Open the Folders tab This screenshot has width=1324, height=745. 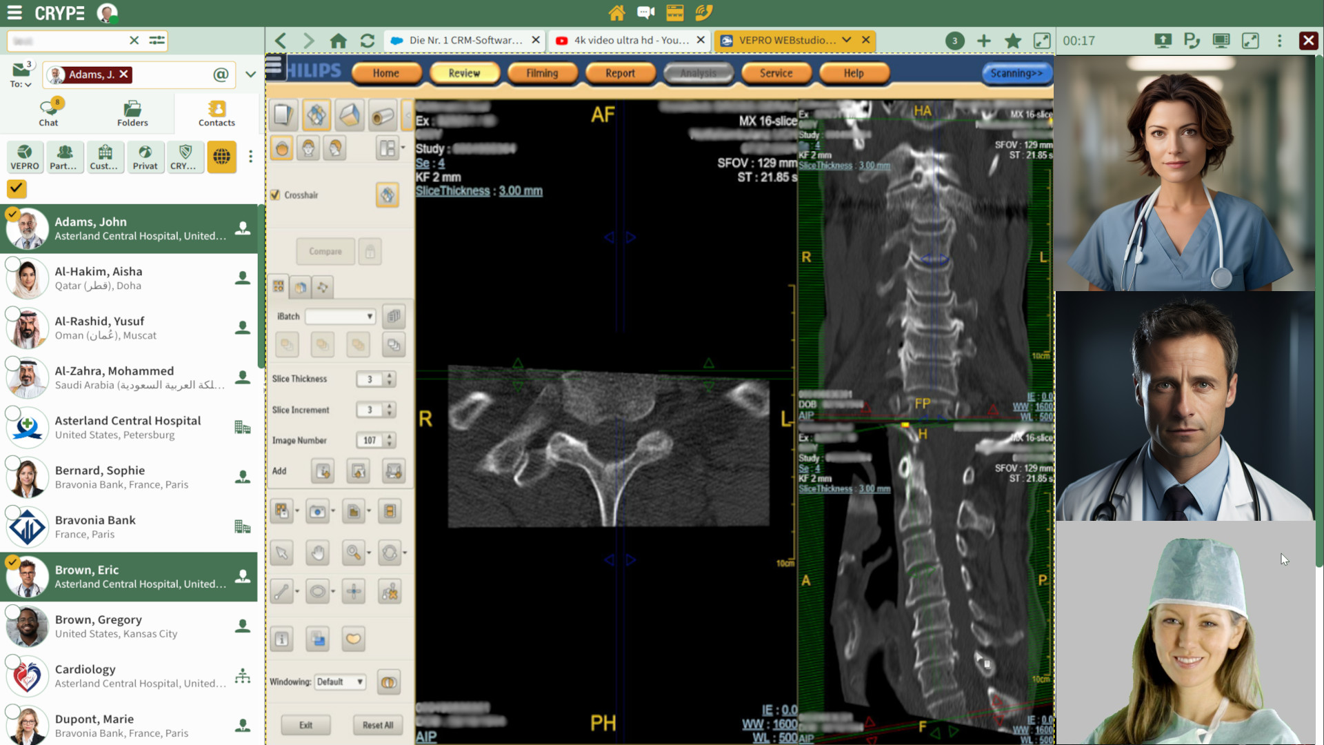pos(132,114)
